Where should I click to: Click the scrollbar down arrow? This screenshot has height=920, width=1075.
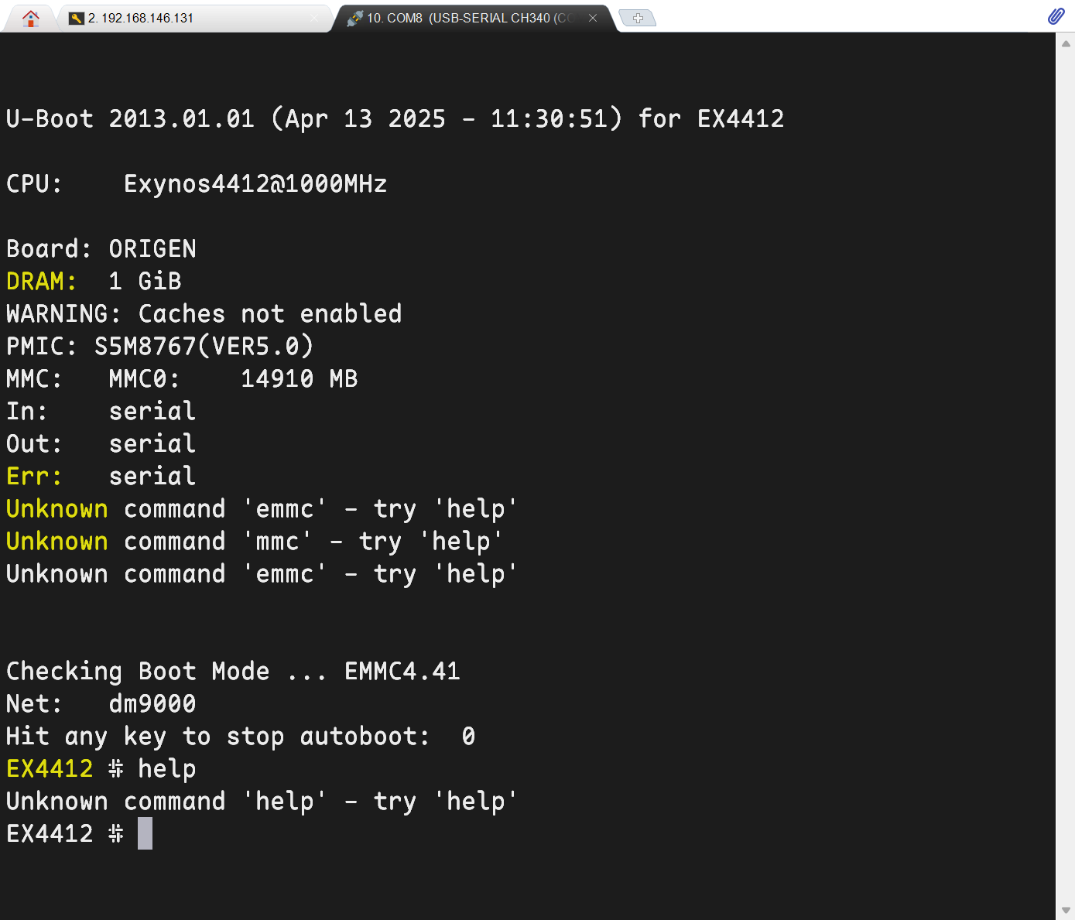pyautogui.click(x=1066, y=910)
